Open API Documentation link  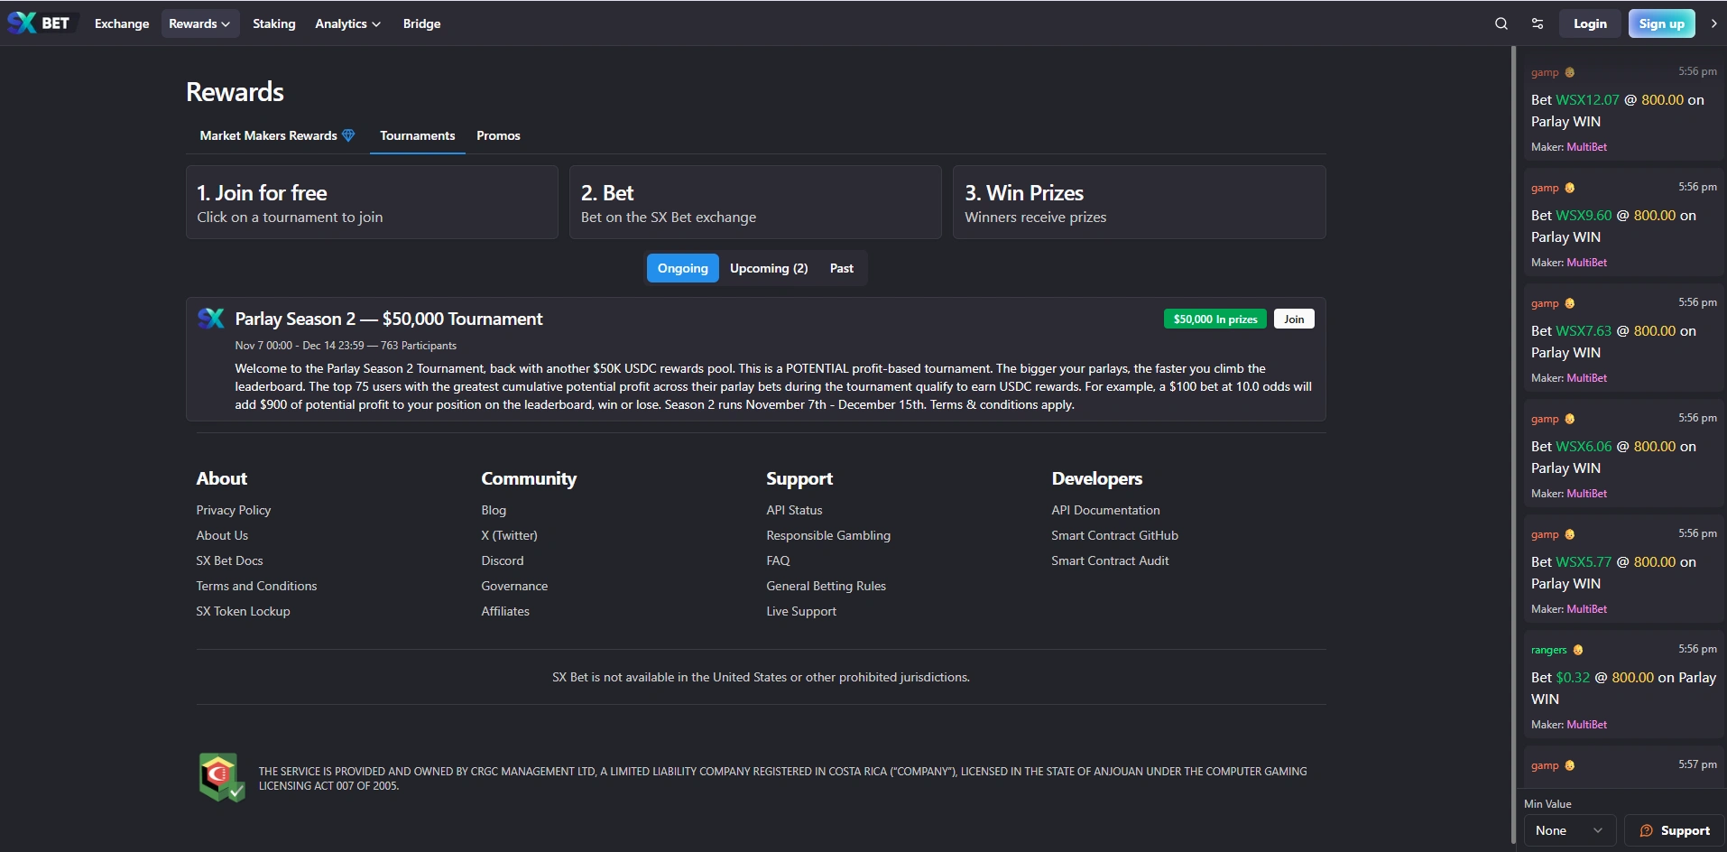[1105, 510]
